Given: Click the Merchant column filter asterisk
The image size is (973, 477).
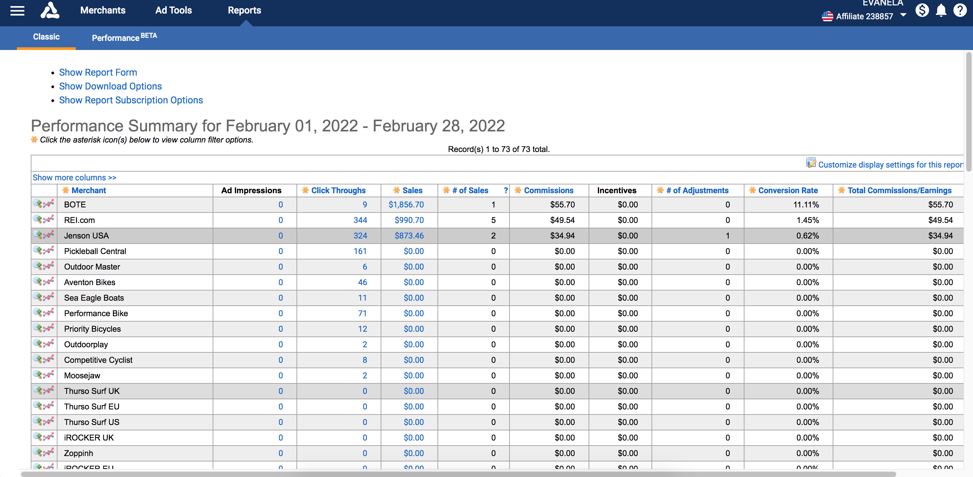Looking at the screenshot, I should point(65,190).
